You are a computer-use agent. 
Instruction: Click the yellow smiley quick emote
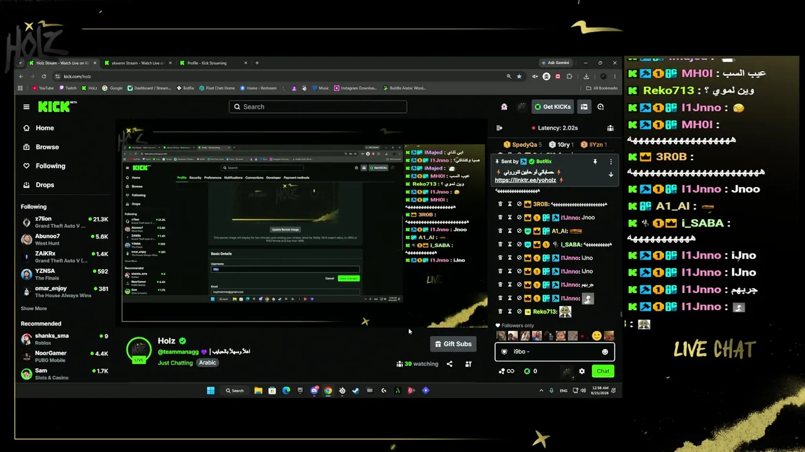pos(596,336)
